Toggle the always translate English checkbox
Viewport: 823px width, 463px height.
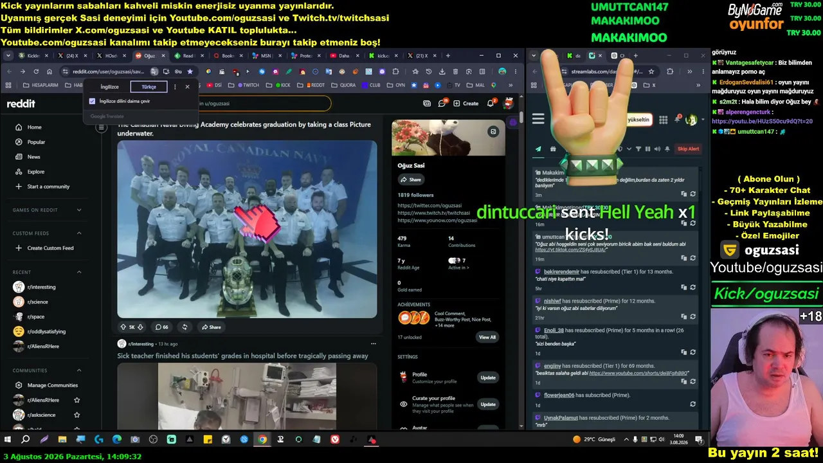tap(93, 101)
